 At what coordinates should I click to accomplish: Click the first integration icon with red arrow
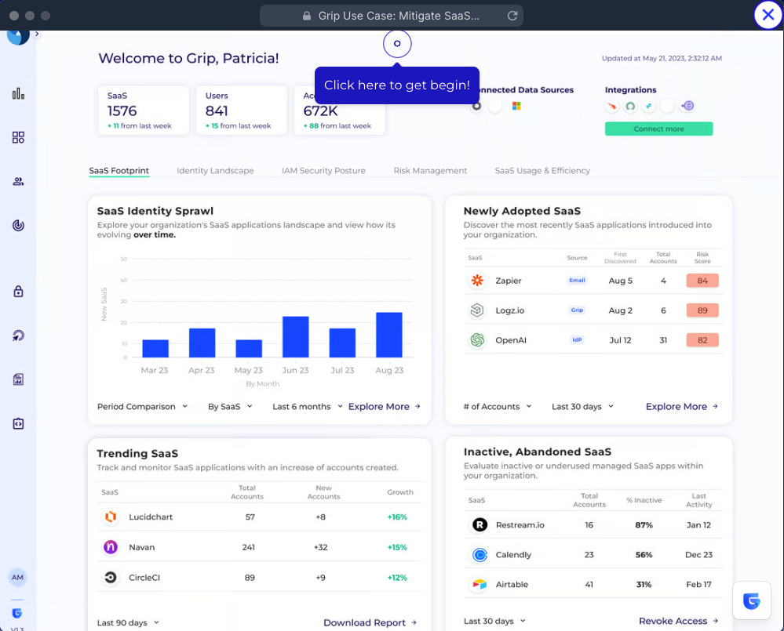(612, 106)
